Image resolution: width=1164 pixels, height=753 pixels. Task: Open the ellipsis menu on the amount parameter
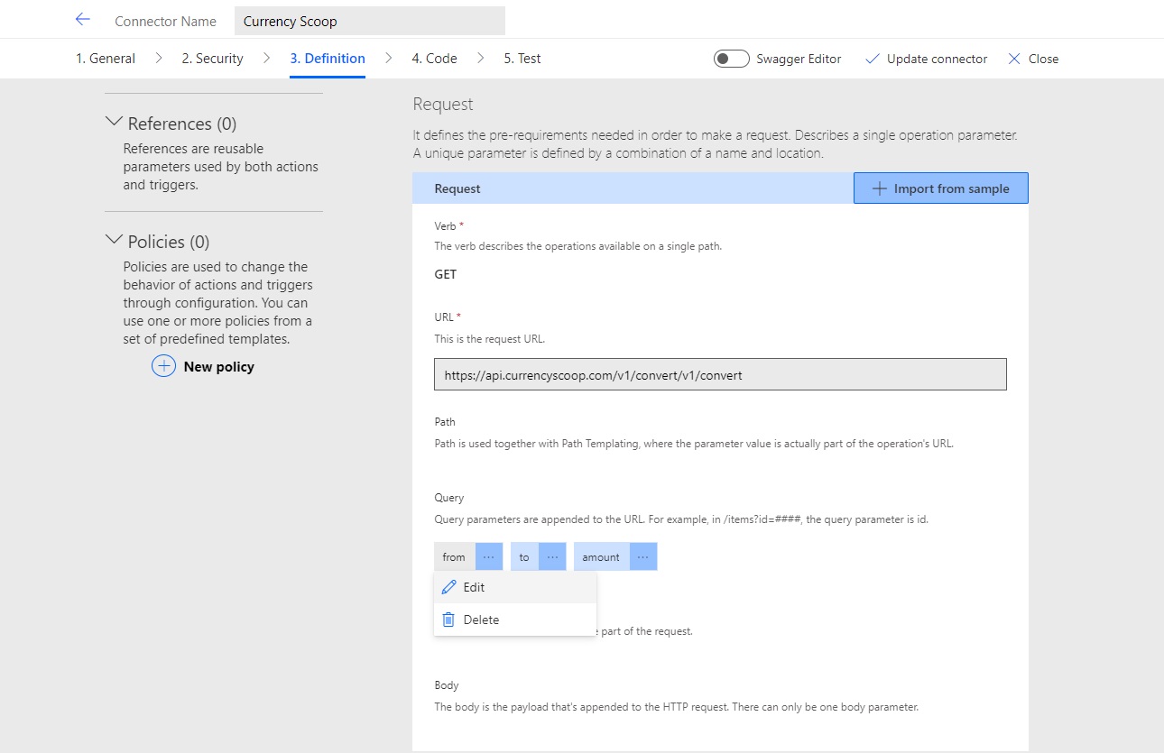pos(642,556)
